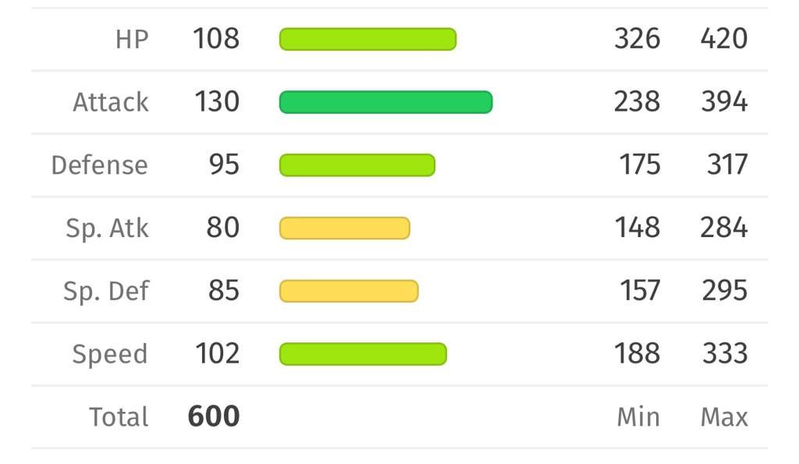799x464 pixels.
Task: Click the base Attack value 130
Action: (x=217, y=101)
